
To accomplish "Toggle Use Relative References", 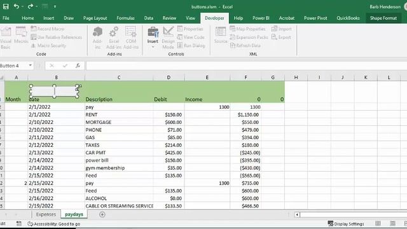I will 57,37.
